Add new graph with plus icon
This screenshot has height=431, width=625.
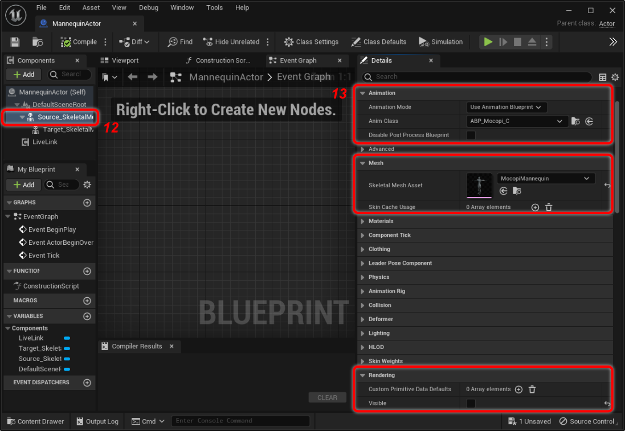87,203
